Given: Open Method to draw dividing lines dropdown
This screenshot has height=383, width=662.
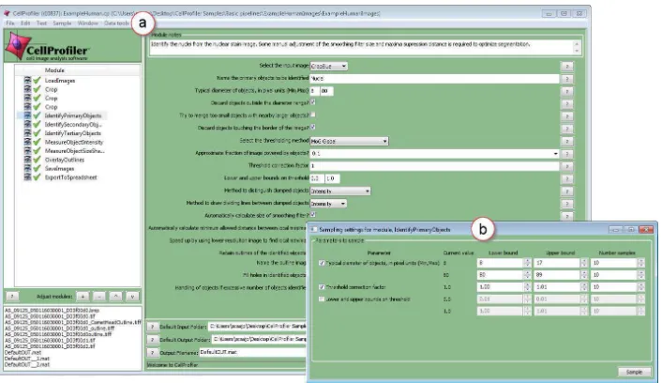Looking at the screenshot, I should [x=328, y=204].
